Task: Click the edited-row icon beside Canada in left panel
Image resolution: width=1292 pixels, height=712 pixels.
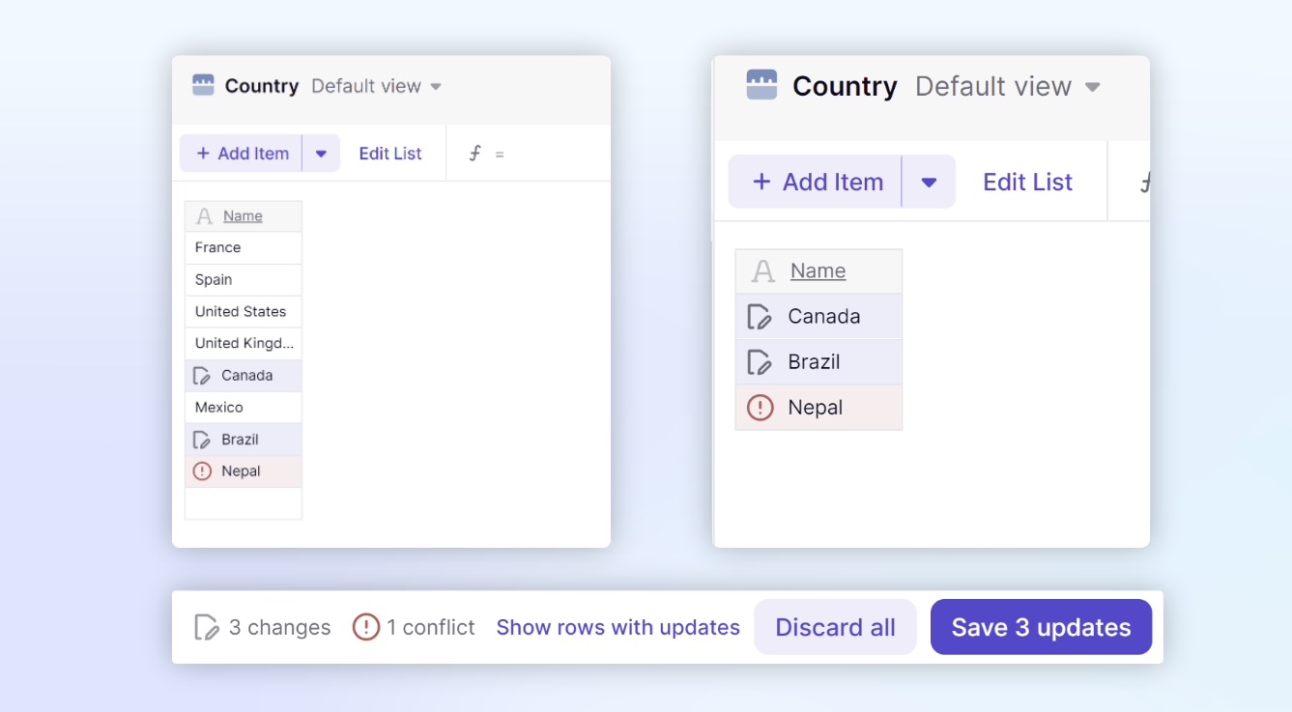Action: click(202, 375)
